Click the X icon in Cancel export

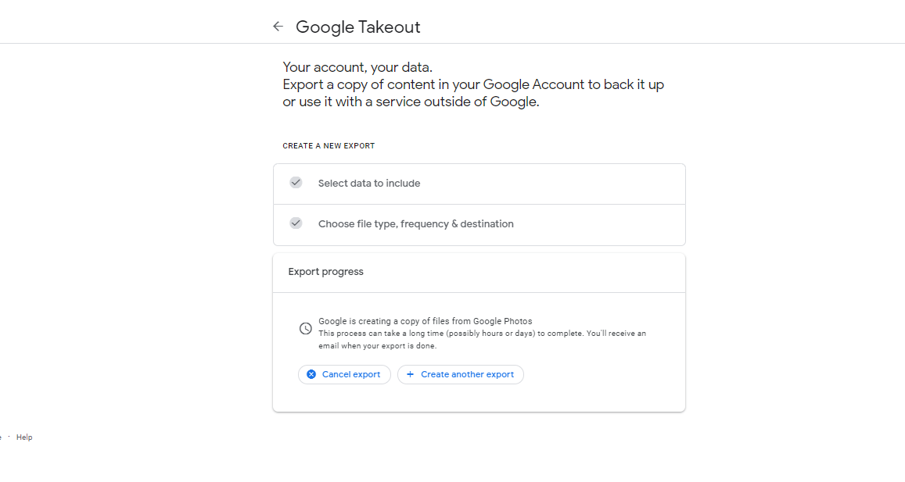311,375
